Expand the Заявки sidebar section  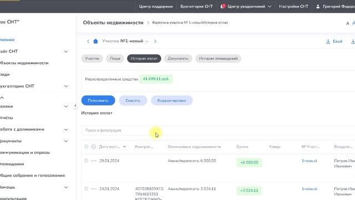(x=66, y=106)
